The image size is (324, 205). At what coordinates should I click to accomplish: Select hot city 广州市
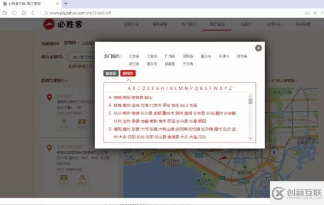coord(170,56)
